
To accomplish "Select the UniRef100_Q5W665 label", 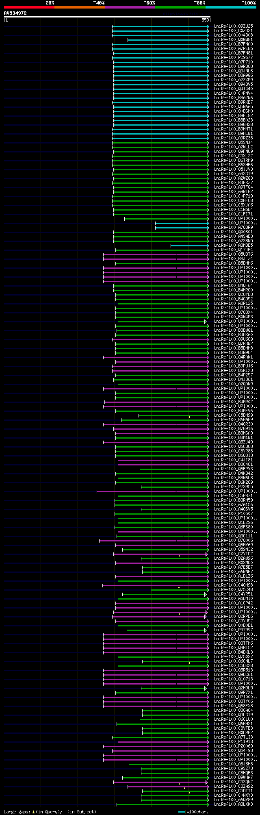I will tap(233, 106).
